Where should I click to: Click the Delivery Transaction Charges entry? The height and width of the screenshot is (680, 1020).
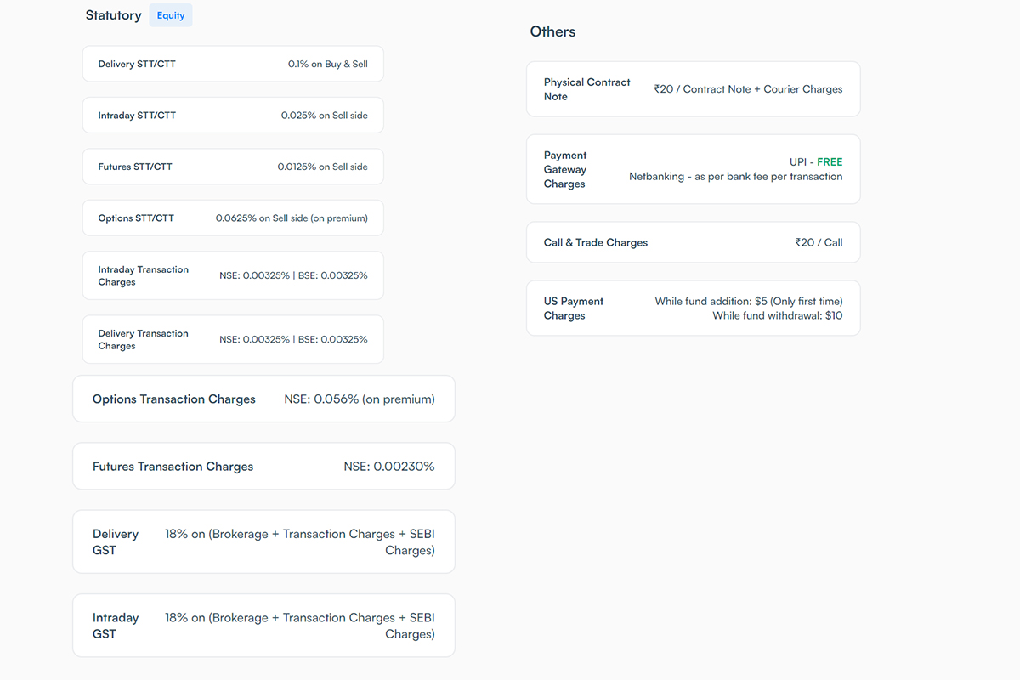click(x=232, y=338)
